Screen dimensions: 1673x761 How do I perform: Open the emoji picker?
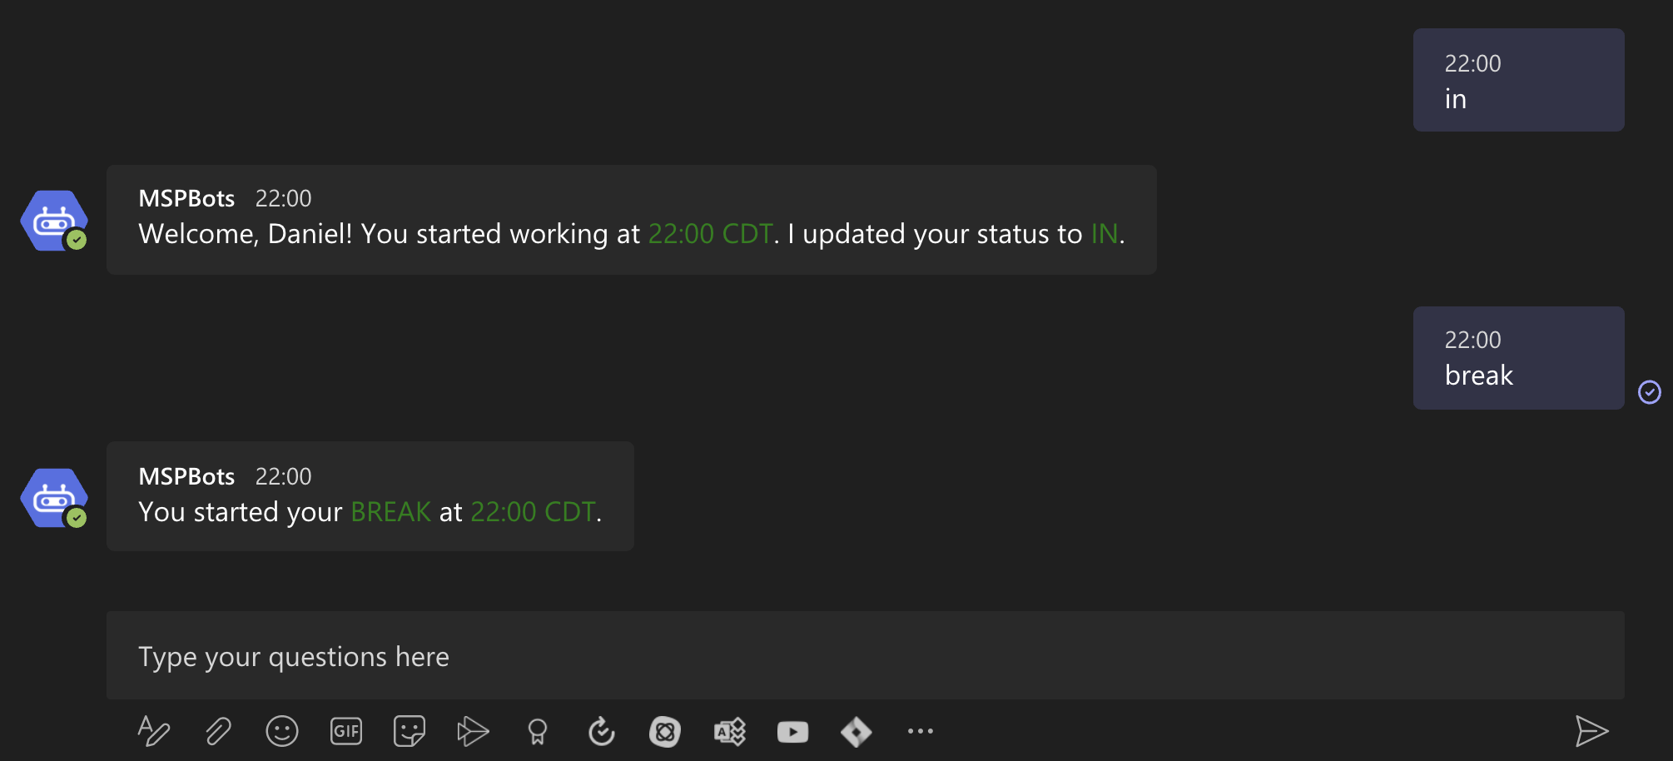click(x=282, y=731)
